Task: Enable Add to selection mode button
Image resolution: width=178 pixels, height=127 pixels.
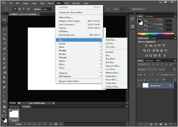Action: (x=19, y=9)
